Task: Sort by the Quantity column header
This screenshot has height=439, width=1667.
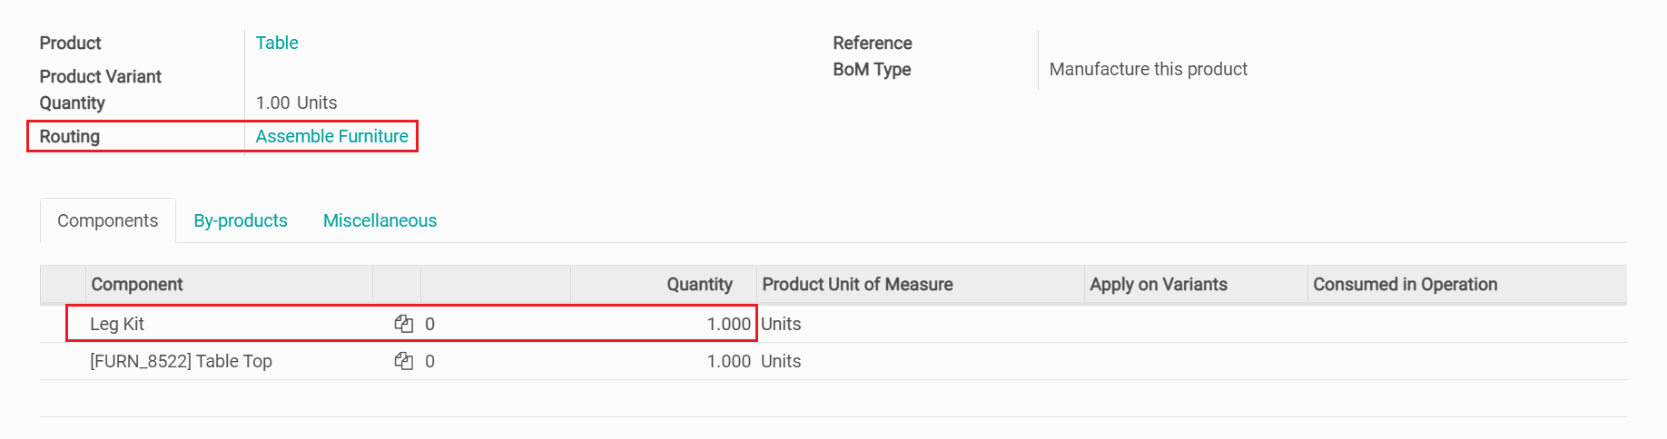Action: pyautogui.click(x=699, y=284)
